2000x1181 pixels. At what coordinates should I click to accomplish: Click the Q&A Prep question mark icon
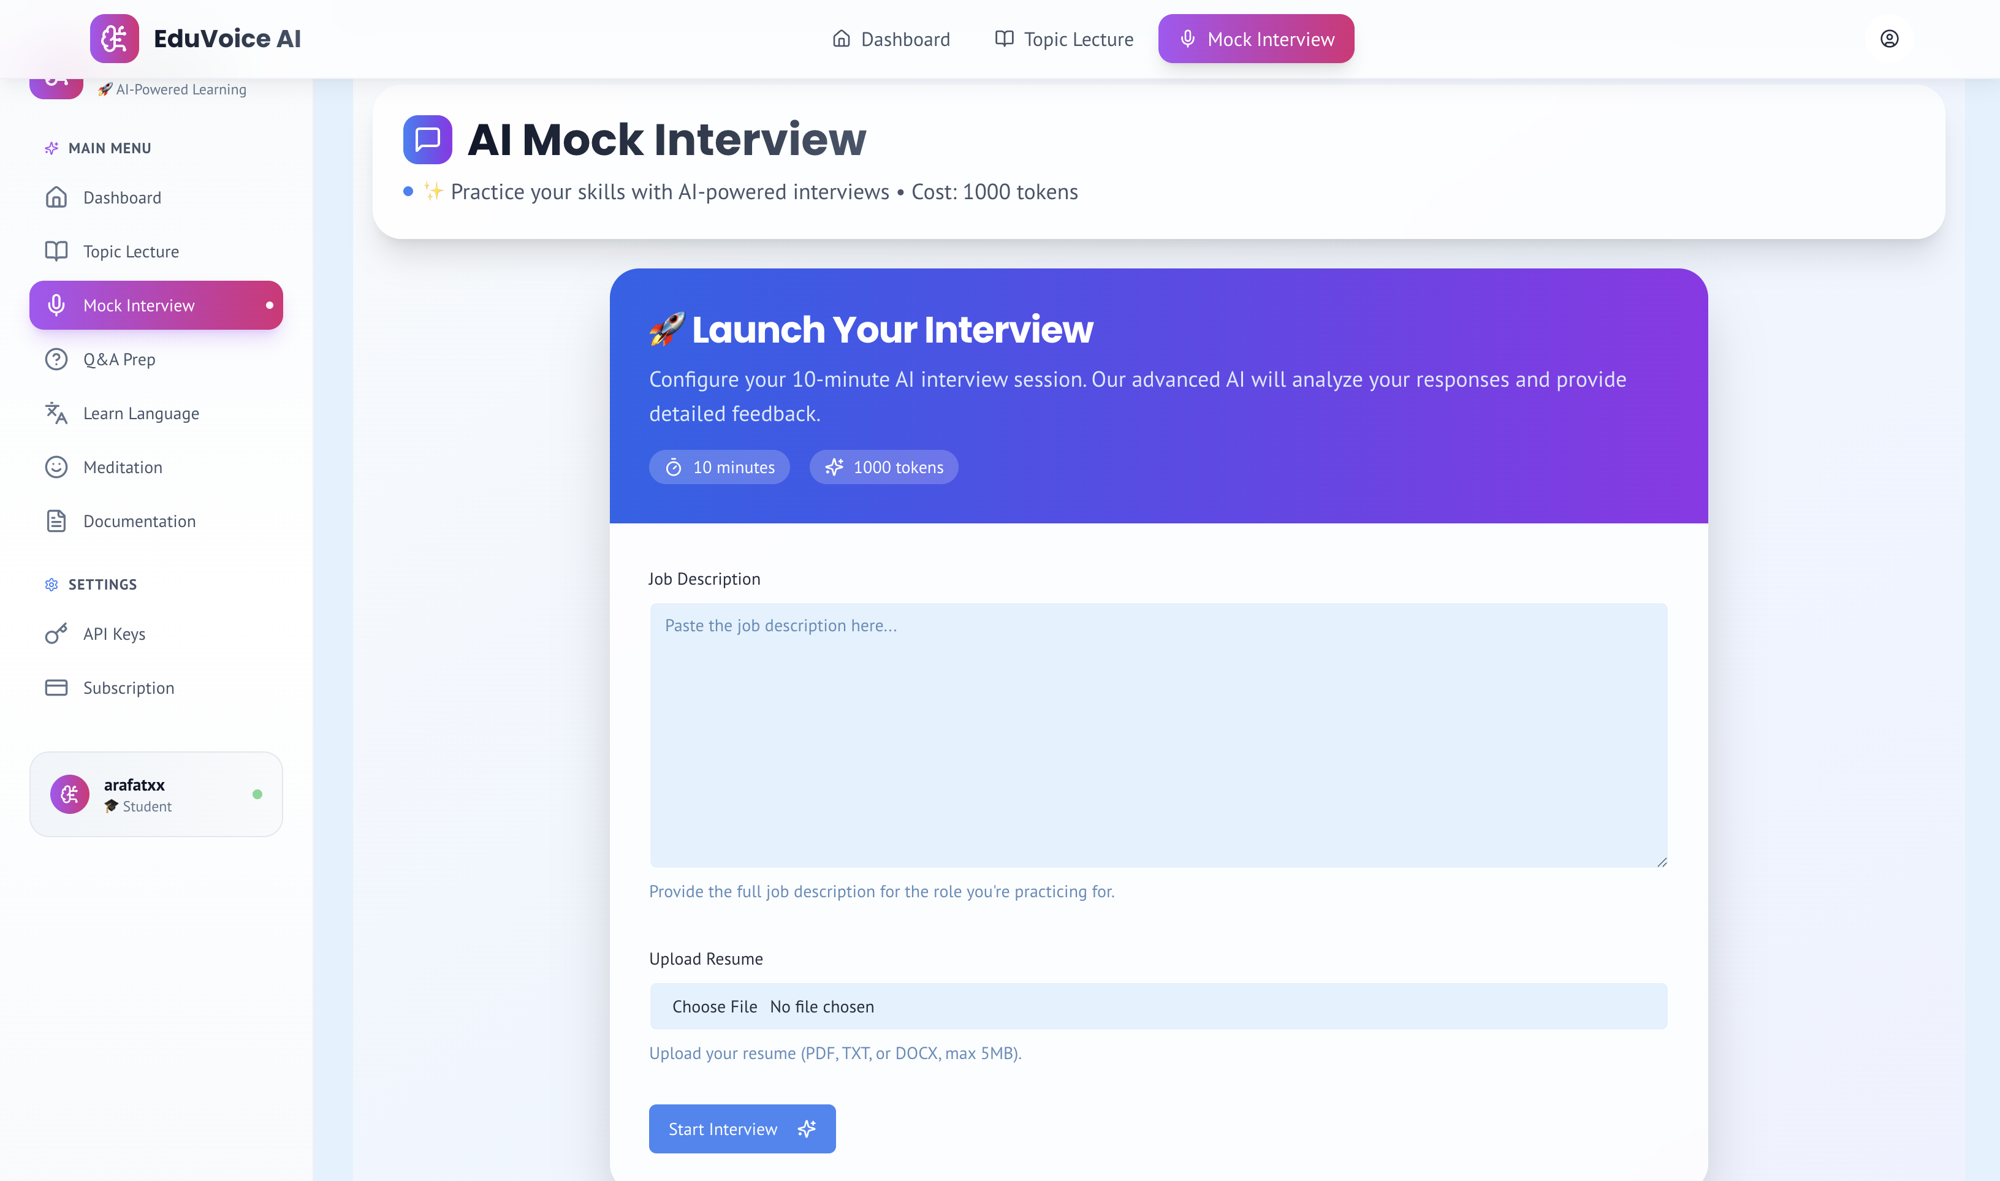(x=56, y=360)
